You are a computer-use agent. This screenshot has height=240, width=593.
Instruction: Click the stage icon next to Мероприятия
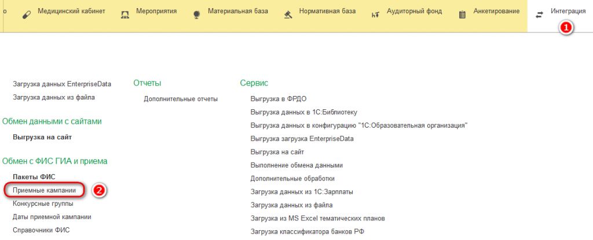[125, 15]
